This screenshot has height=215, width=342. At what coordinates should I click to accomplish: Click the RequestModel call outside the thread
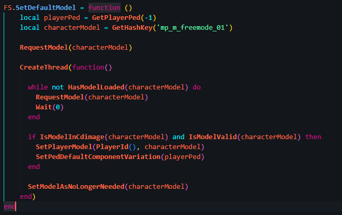point(76,48)
